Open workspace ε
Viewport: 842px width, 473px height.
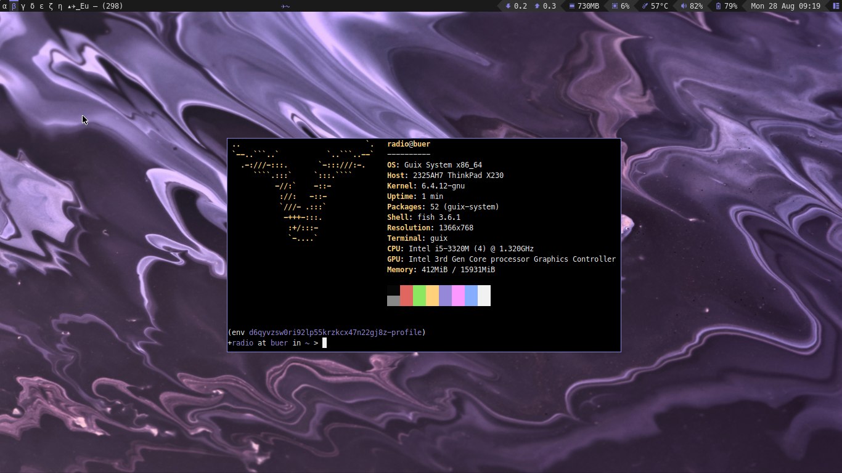pyautogui.click(x=41, y=6)
